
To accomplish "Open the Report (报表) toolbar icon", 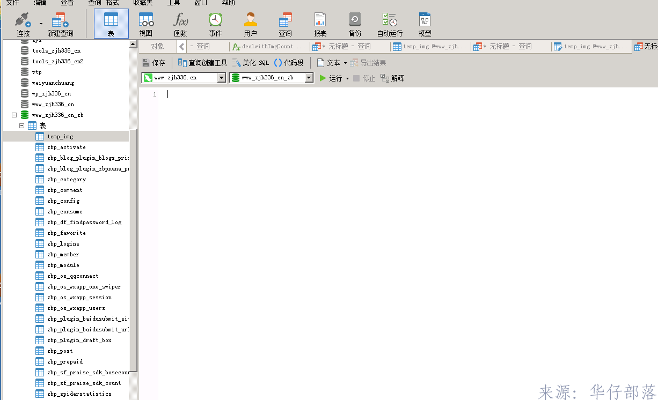I will coord(320,24).
